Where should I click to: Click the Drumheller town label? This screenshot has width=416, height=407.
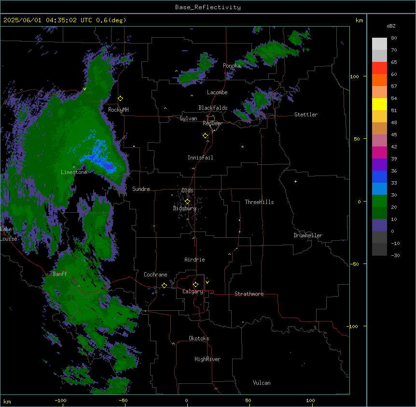pyautogui.click(x=308, y=235)
